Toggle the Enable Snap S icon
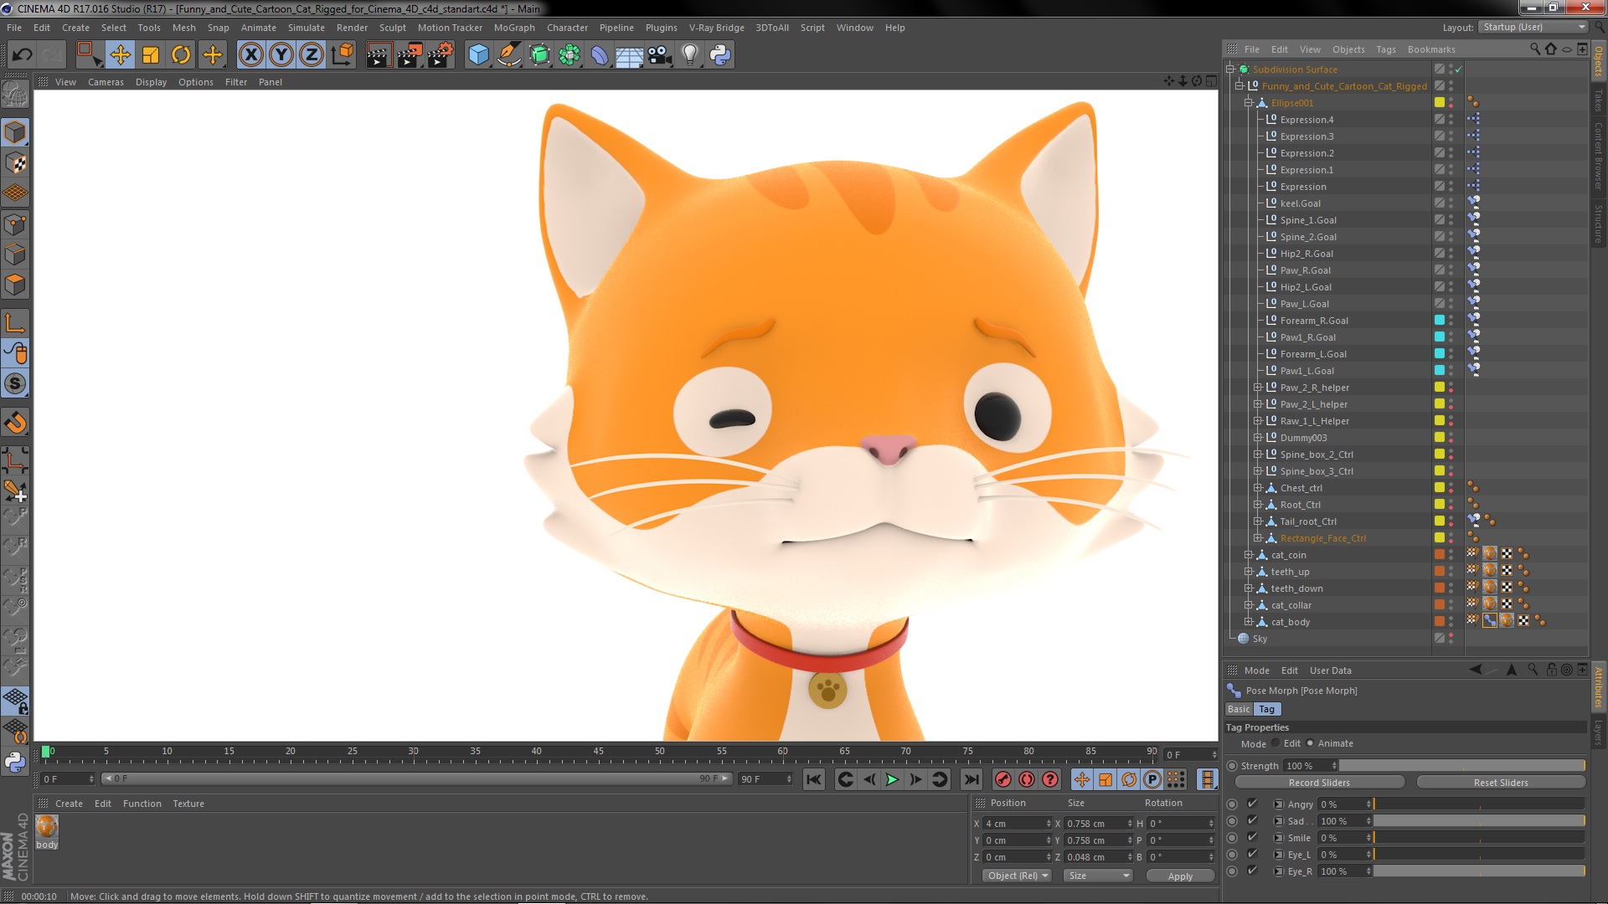This screenshot has height=904, width=1608. point(15,384)
